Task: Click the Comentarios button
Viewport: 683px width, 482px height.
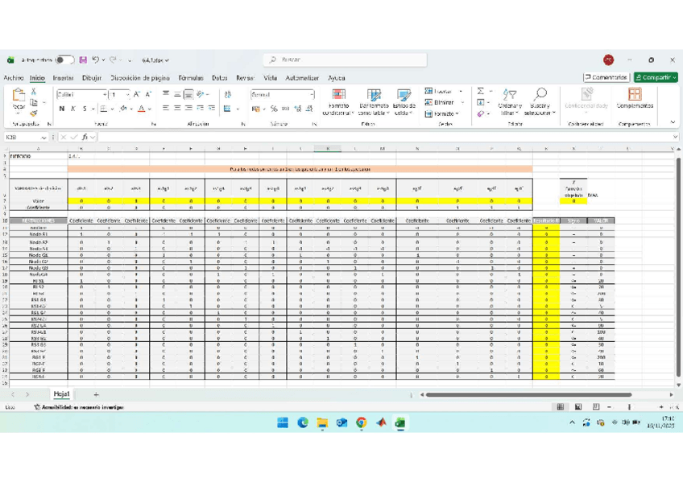Action: coord(606,77)
